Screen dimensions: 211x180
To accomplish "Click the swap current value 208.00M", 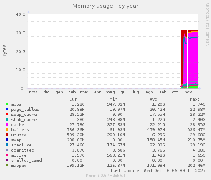I will pyautogui.click(x=76, y=140).
